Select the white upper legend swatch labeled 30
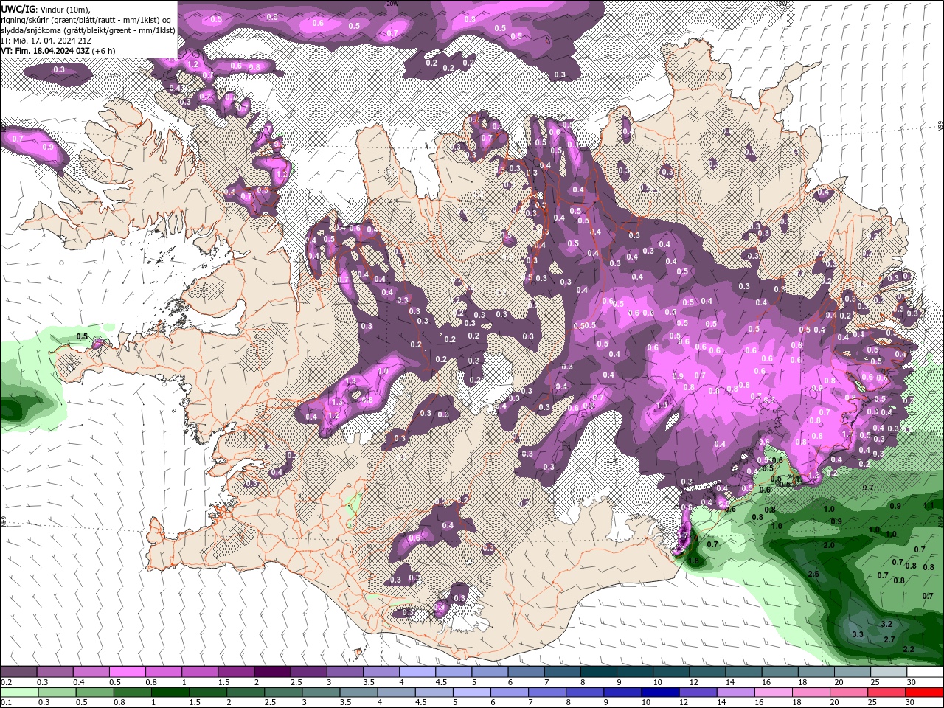This screenshot has width=944, height=708. point(925,671)
